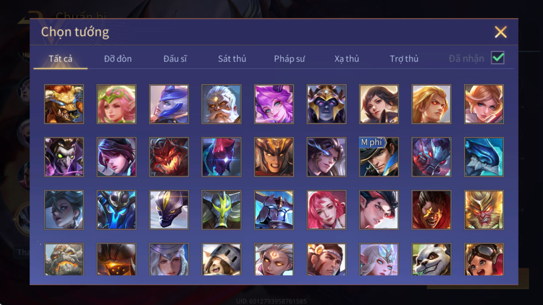Show the Sát thủ heroes tab
This screenshot has width=543, height=305.
[x=232, y=59]
